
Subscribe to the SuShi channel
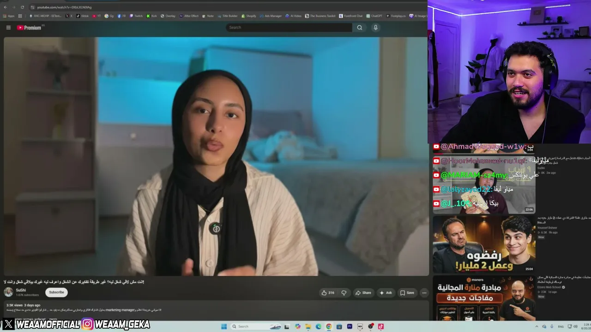click(56, 292)
